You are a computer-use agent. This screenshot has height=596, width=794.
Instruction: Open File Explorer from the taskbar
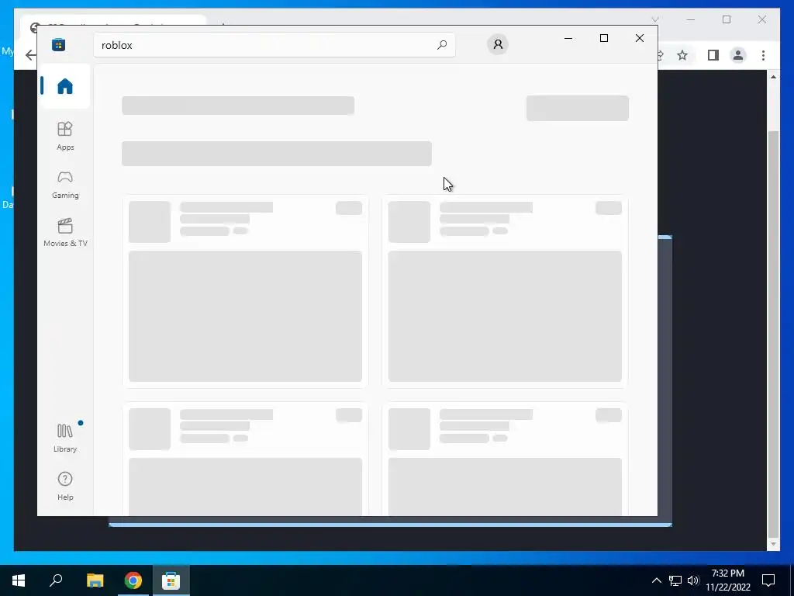coord(95,580)
